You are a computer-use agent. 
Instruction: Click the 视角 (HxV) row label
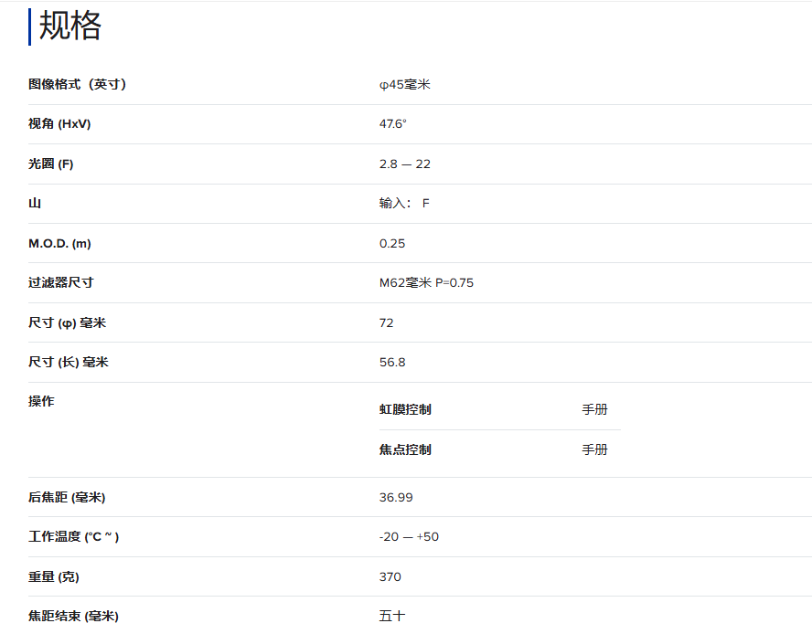(59, 124)
